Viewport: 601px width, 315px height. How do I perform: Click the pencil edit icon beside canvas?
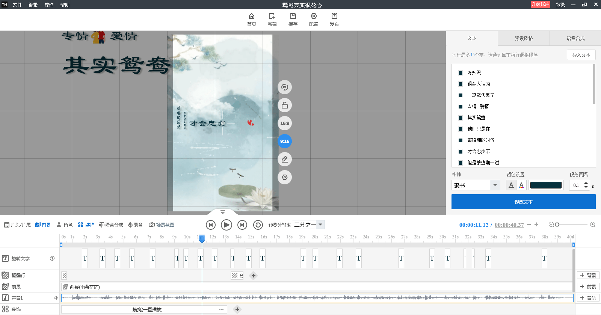coord(285,159)
